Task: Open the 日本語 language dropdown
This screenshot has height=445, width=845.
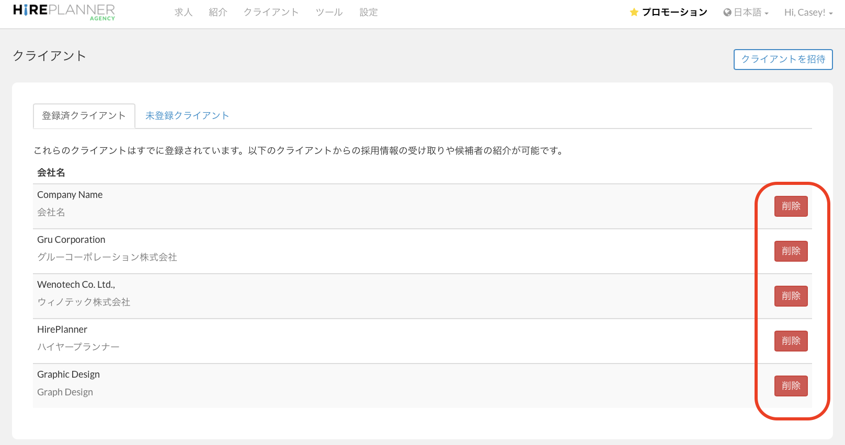Action: click(x=747, y=13)
